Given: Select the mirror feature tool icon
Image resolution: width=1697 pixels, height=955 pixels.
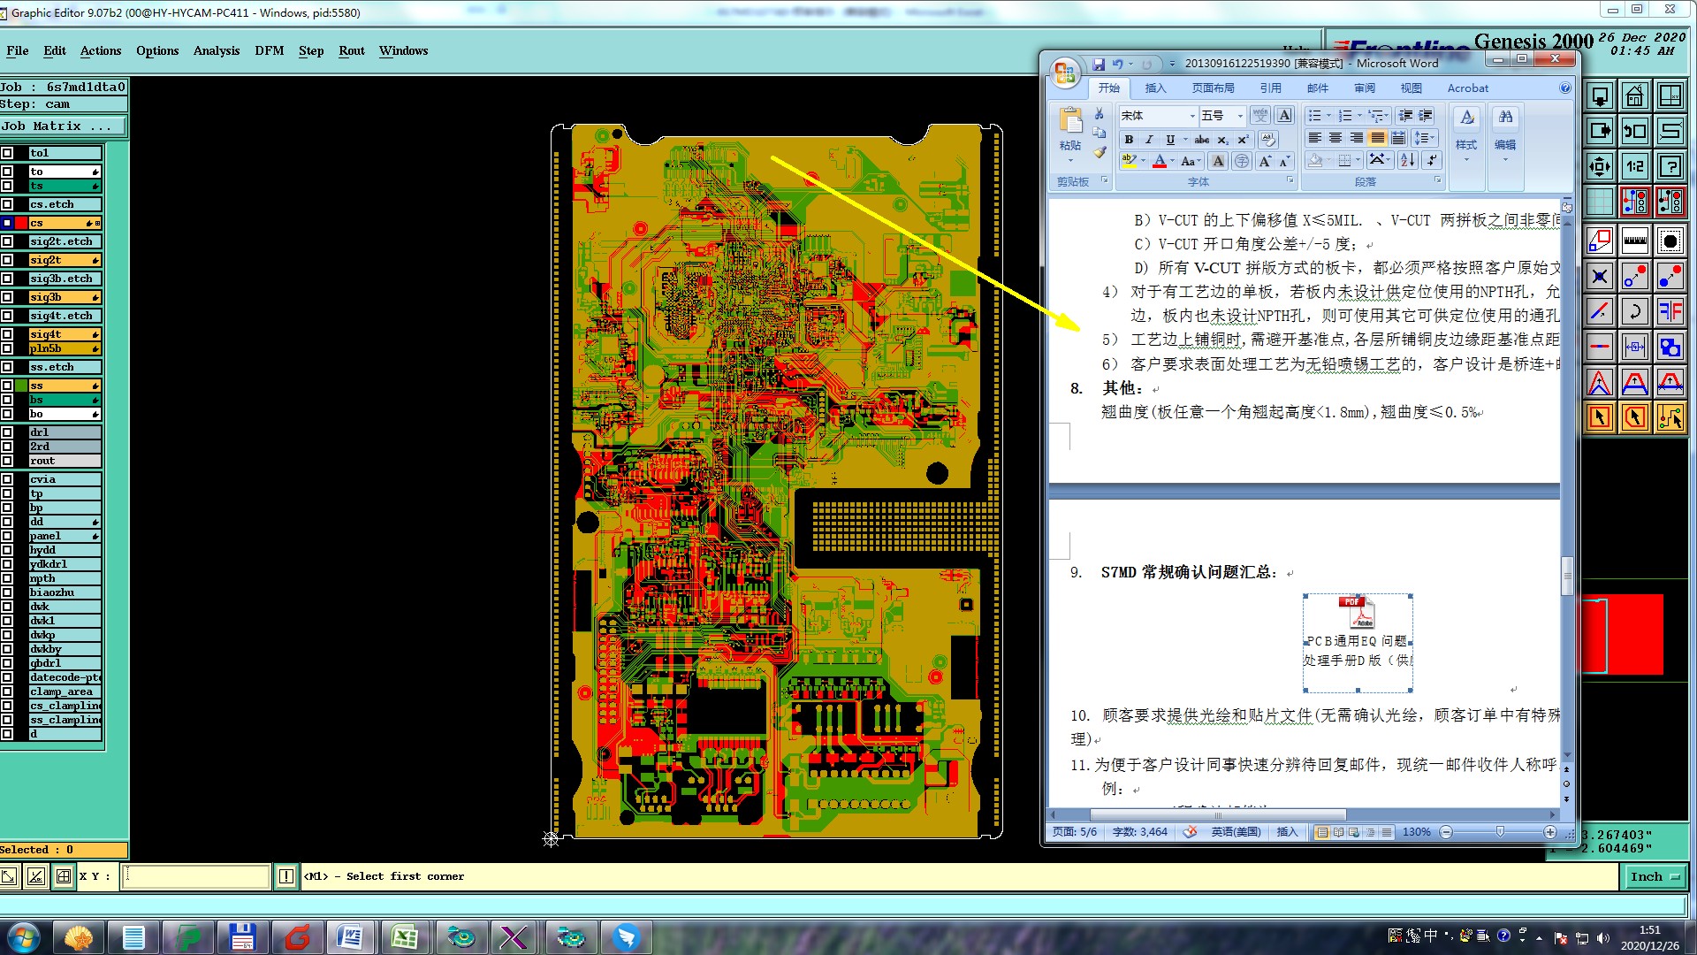Looking at the screenshot, I should [x=1670, y=311].
